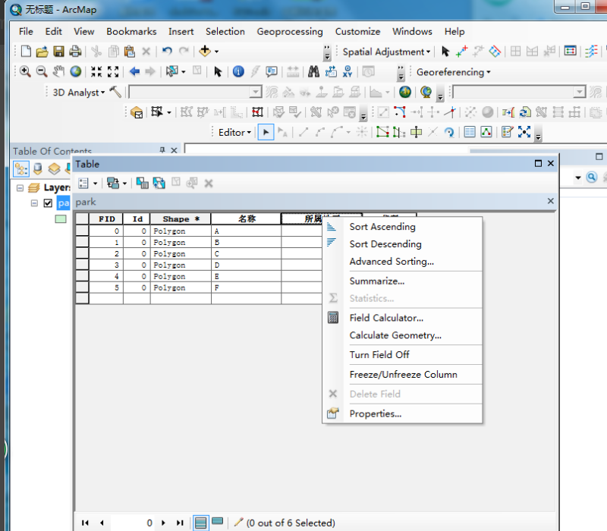The height and width of the screenshot is (531, 607).
Task: Open the Find binoculars tool
Action: pos(313,71)
